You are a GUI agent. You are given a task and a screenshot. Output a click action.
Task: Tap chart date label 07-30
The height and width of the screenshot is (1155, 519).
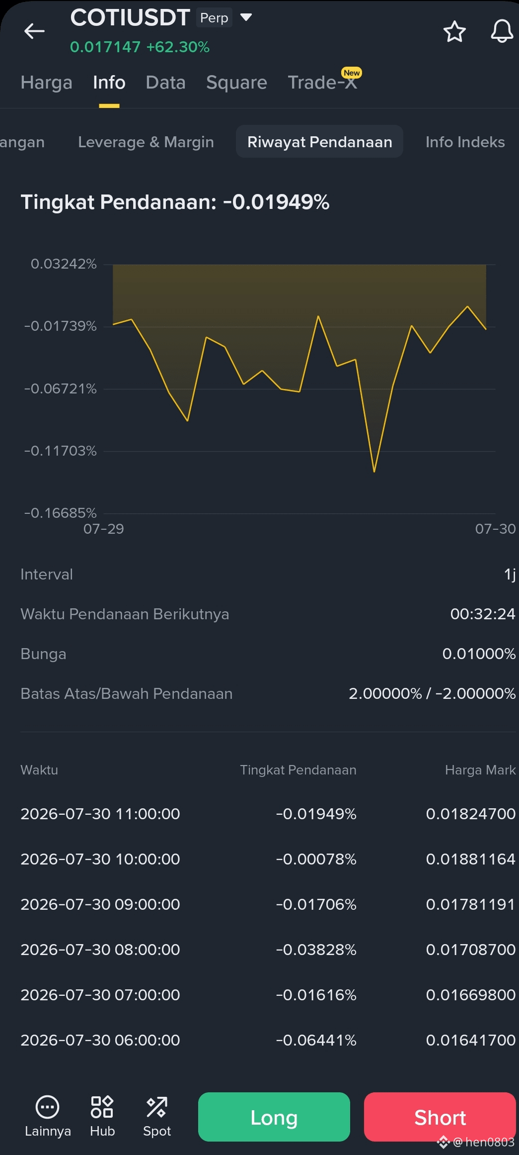(x=495, y=529)
